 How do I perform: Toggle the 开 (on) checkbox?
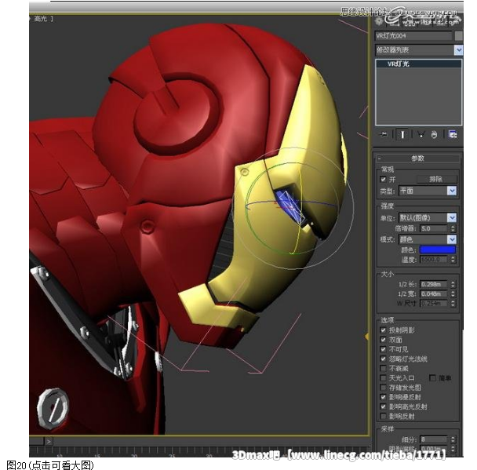click(x=384, y=179)
